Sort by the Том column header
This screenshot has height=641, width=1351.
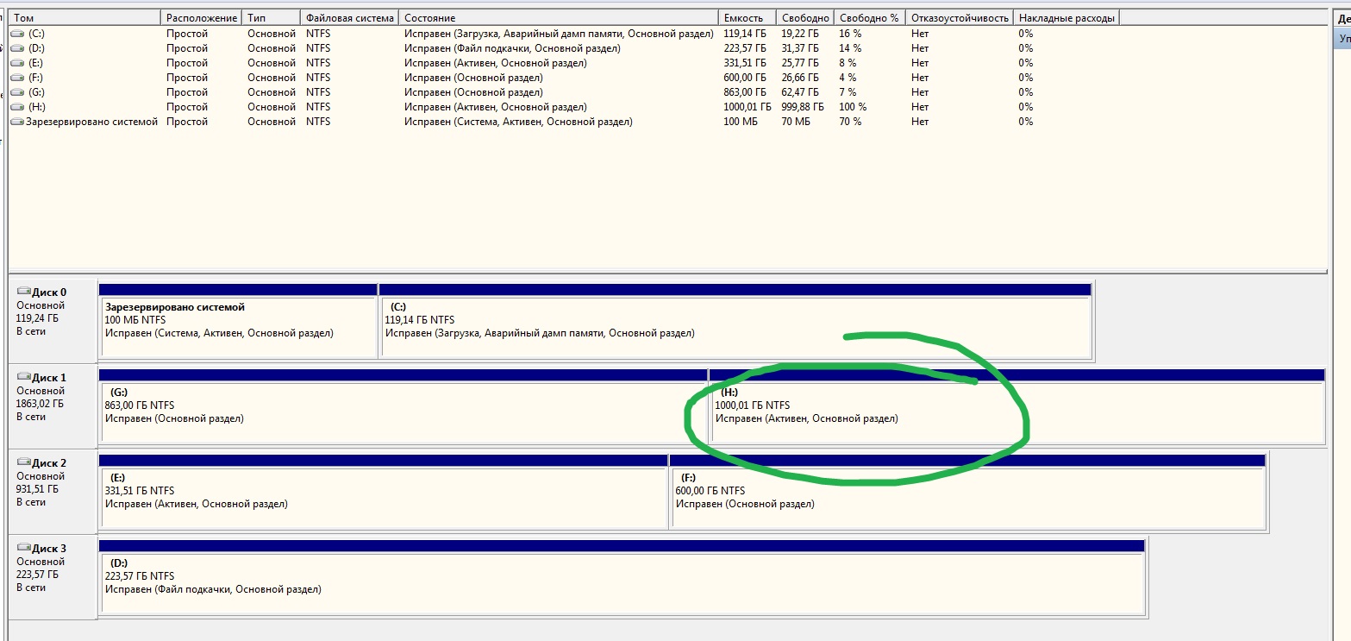pyautogui.click(x=84, y=18)
